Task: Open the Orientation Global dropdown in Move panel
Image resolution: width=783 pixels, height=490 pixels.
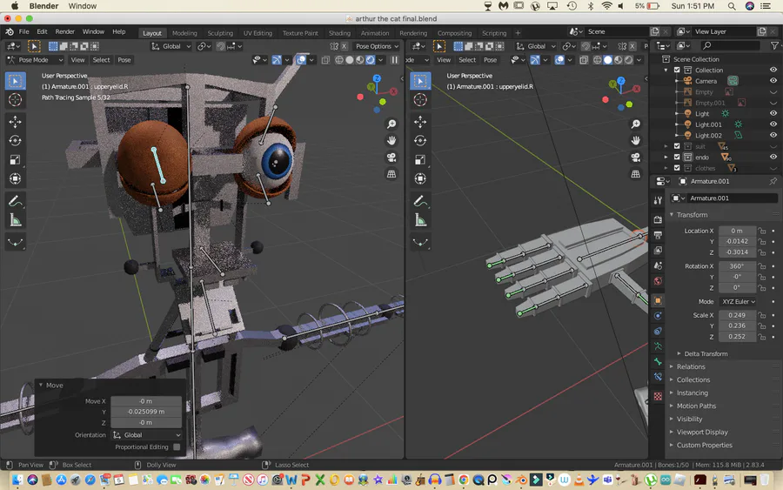Action: point(147,435)
